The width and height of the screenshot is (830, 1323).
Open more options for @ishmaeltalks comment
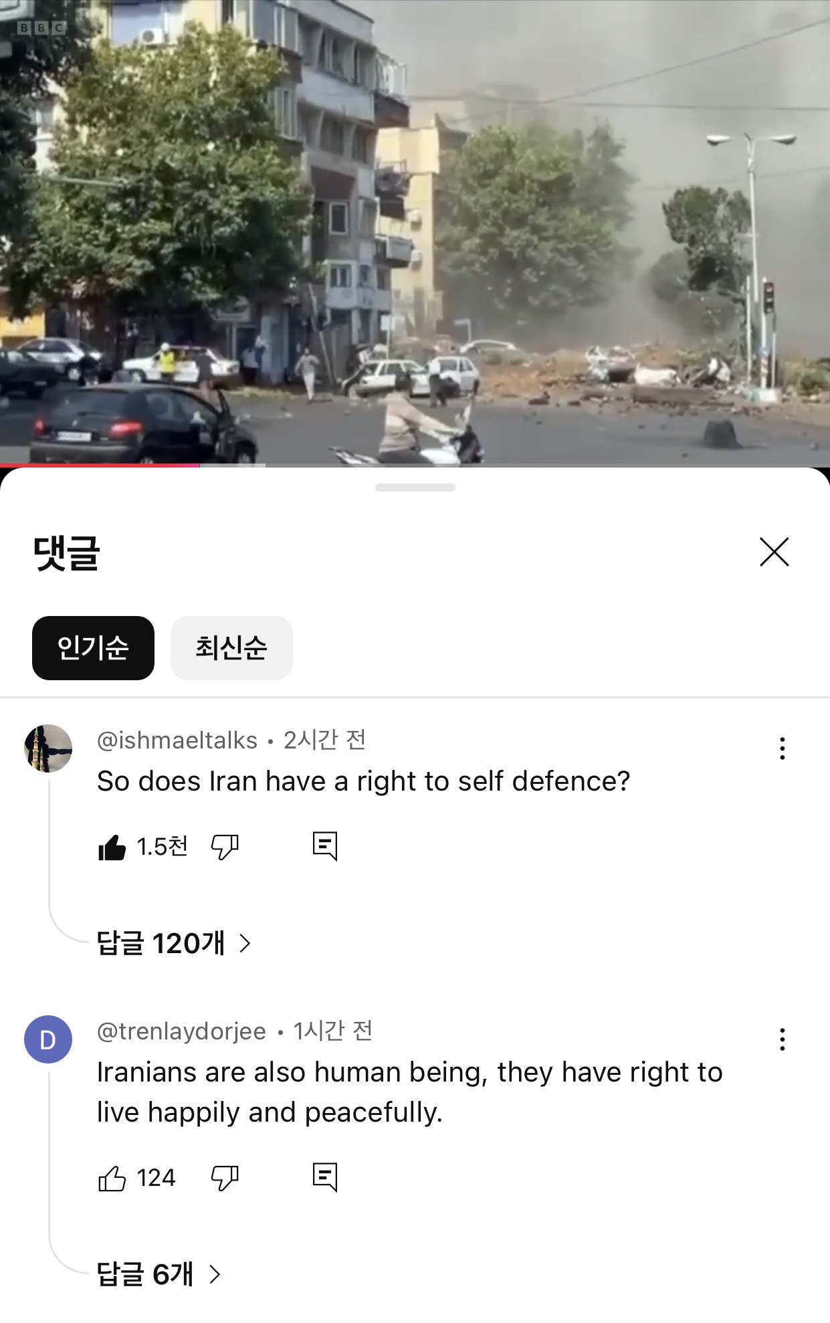782,748
